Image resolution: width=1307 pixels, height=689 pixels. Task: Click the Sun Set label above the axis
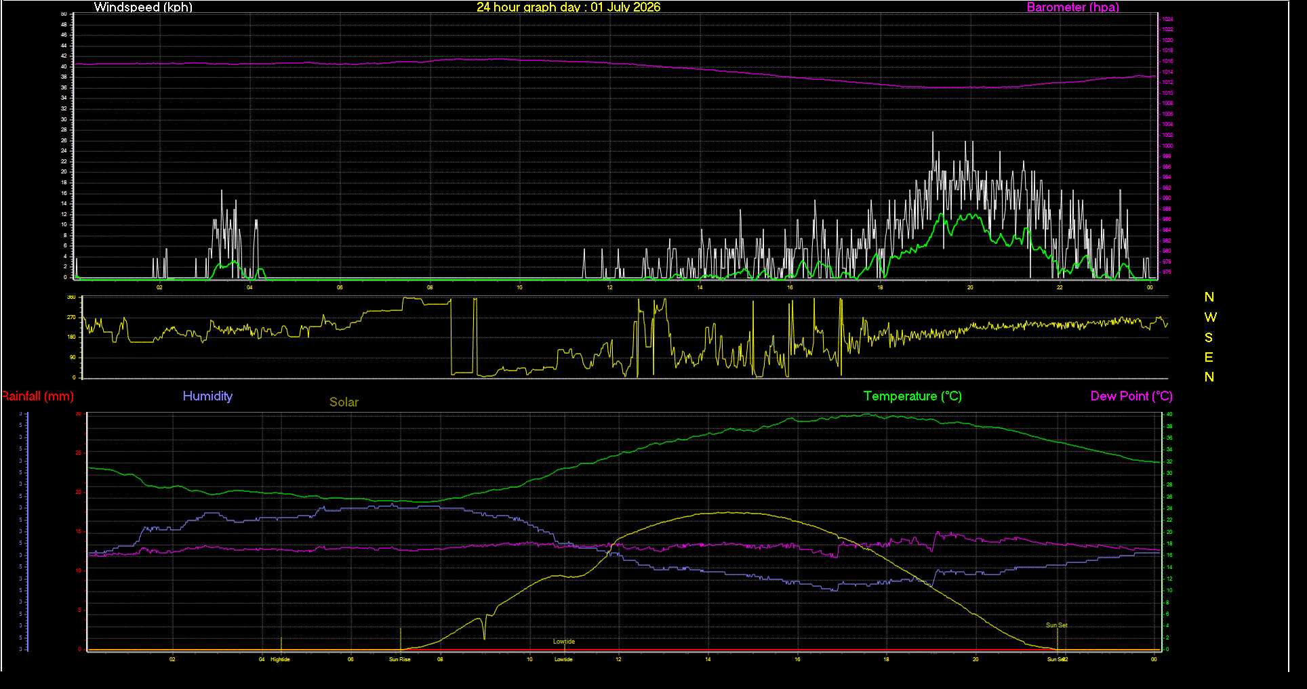(x=1056, y=625)
